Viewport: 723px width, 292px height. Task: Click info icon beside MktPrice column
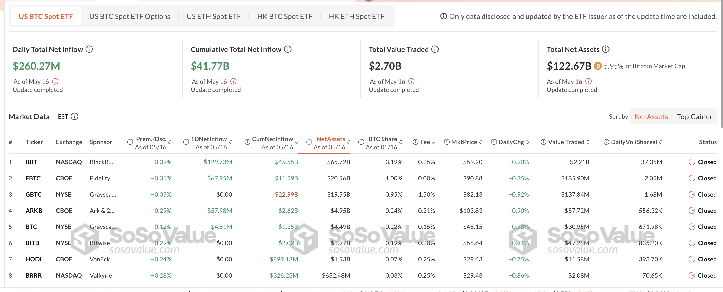pyautogui.click(x=447, y=142)
